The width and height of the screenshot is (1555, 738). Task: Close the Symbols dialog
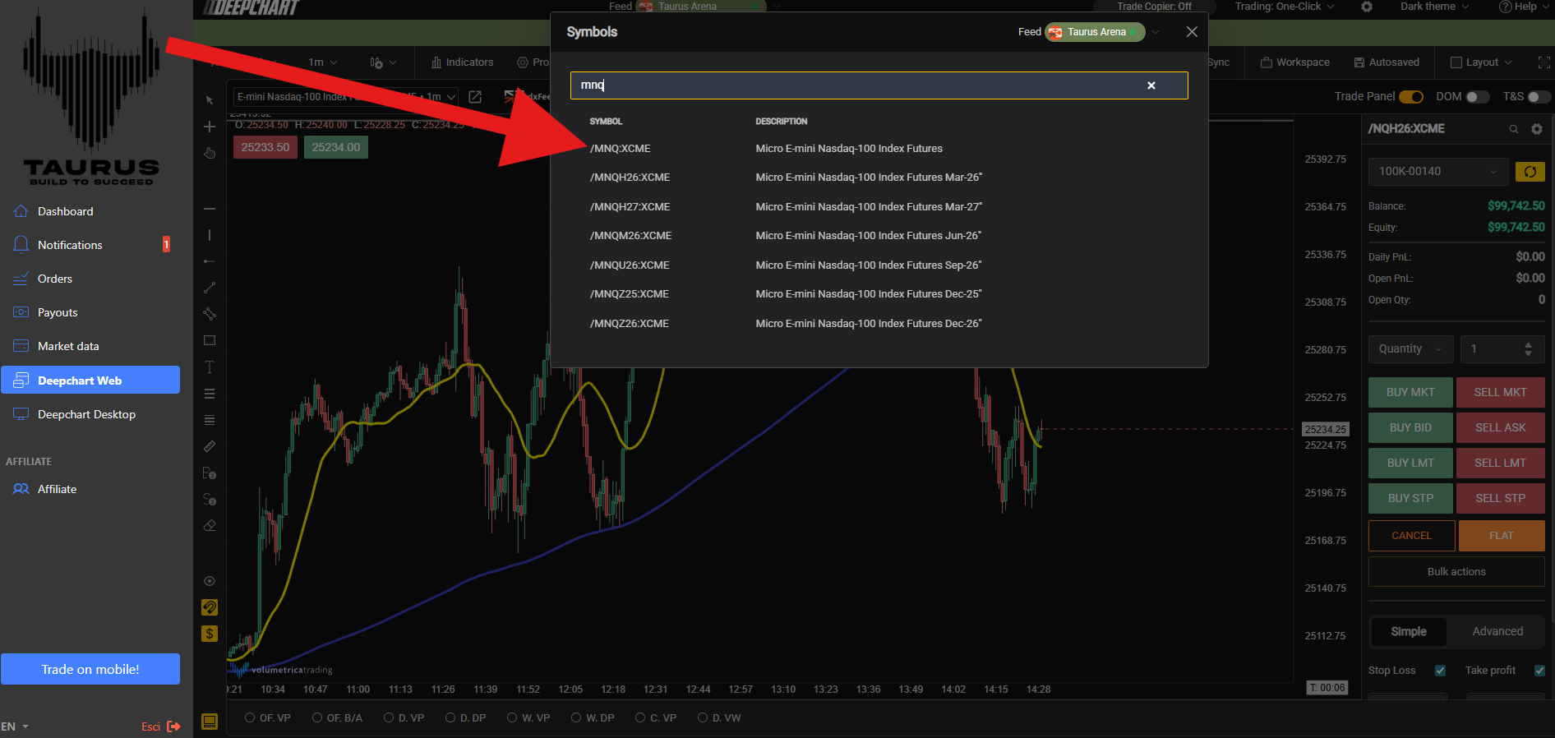coord(1192,32)
